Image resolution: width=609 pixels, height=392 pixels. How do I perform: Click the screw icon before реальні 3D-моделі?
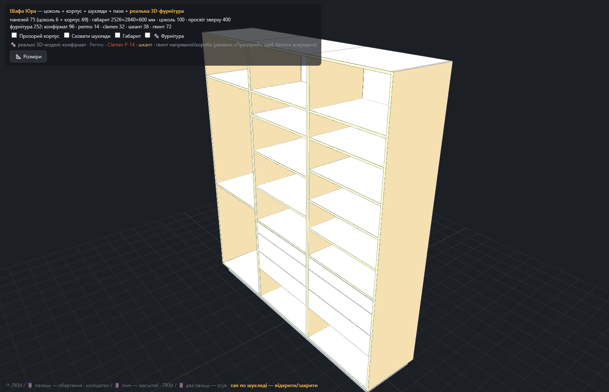coord(13,45)
